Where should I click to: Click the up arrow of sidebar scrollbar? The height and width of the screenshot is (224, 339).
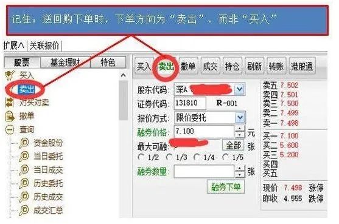[x=123, y=75]
